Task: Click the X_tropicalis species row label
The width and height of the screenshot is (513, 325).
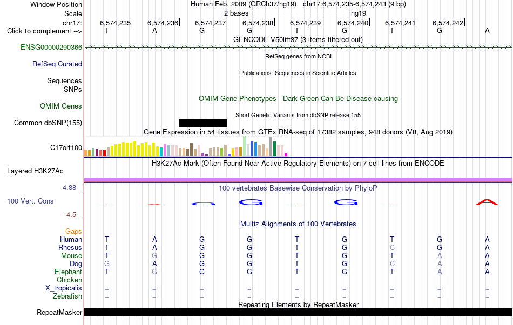Action: pyautogui.click(x=64, y=288)
